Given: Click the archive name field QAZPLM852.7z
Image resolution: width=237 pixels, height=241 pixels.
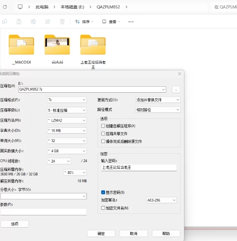Looking at the screenshot, I should point(92,90).
